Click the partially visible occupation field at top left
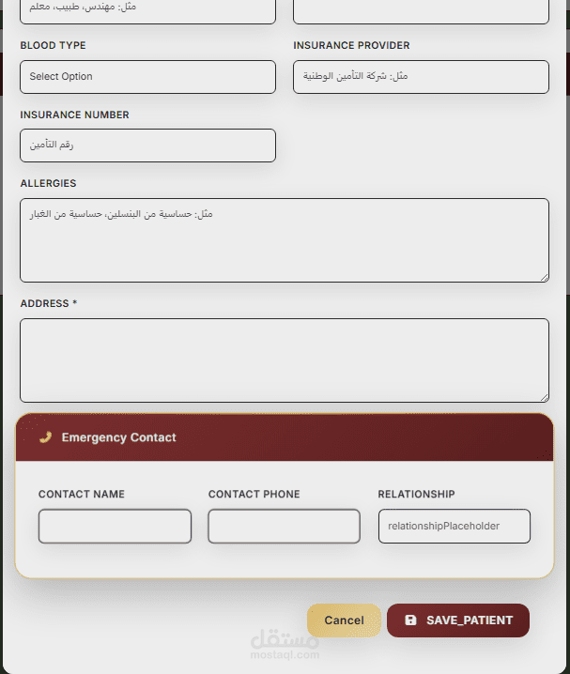Viewport: 570px width, 674px height. (147, 9)
